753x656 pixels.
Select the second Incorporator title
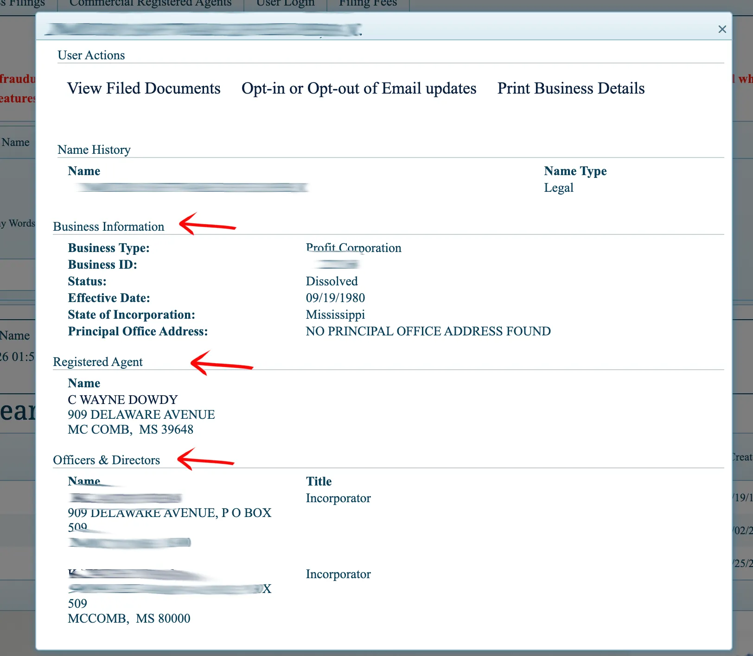[x=338, y=574]
